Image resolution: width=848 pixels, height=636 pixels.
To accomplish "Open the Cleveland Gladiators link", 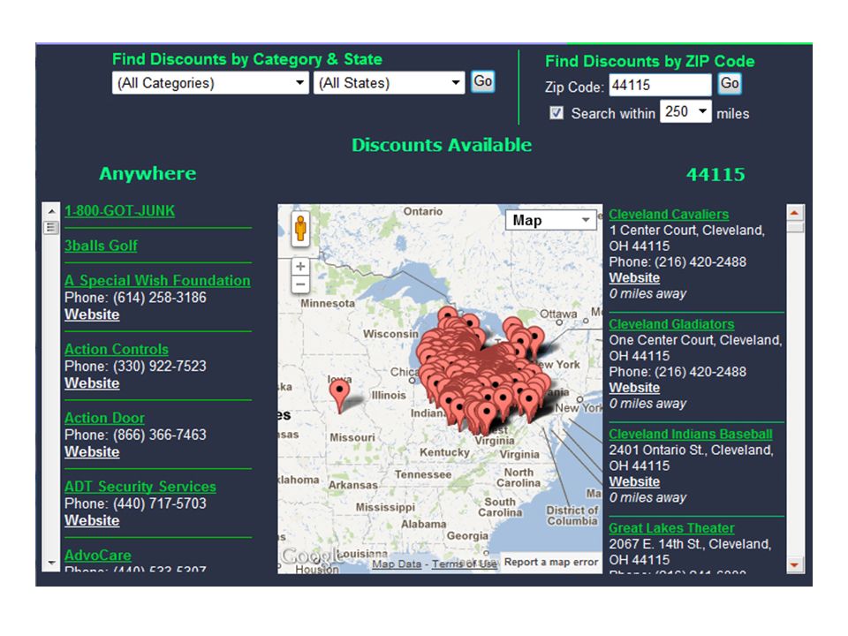I will click(671, 324).
